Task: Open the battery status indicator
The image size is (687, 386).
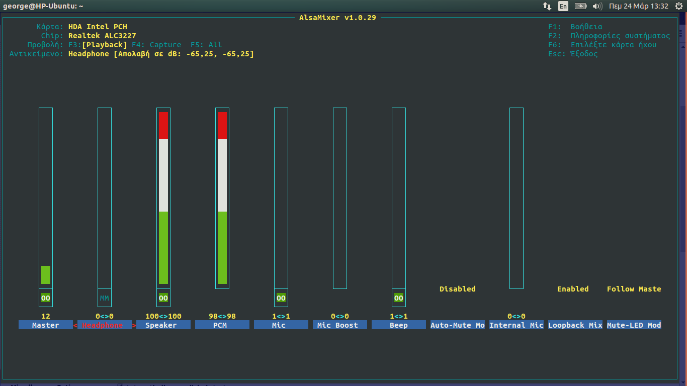Action: tap(581, 6)
